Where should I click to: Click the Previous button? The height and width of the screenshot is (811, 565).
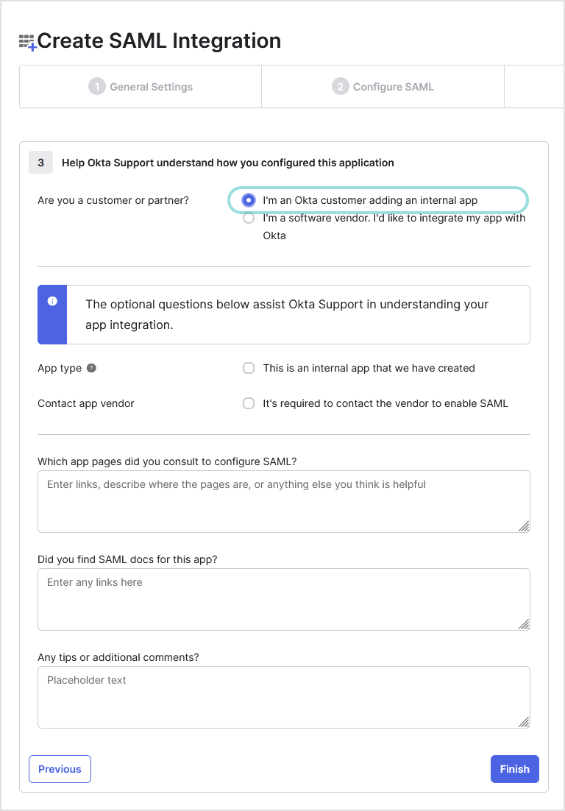tap(60, 768)
